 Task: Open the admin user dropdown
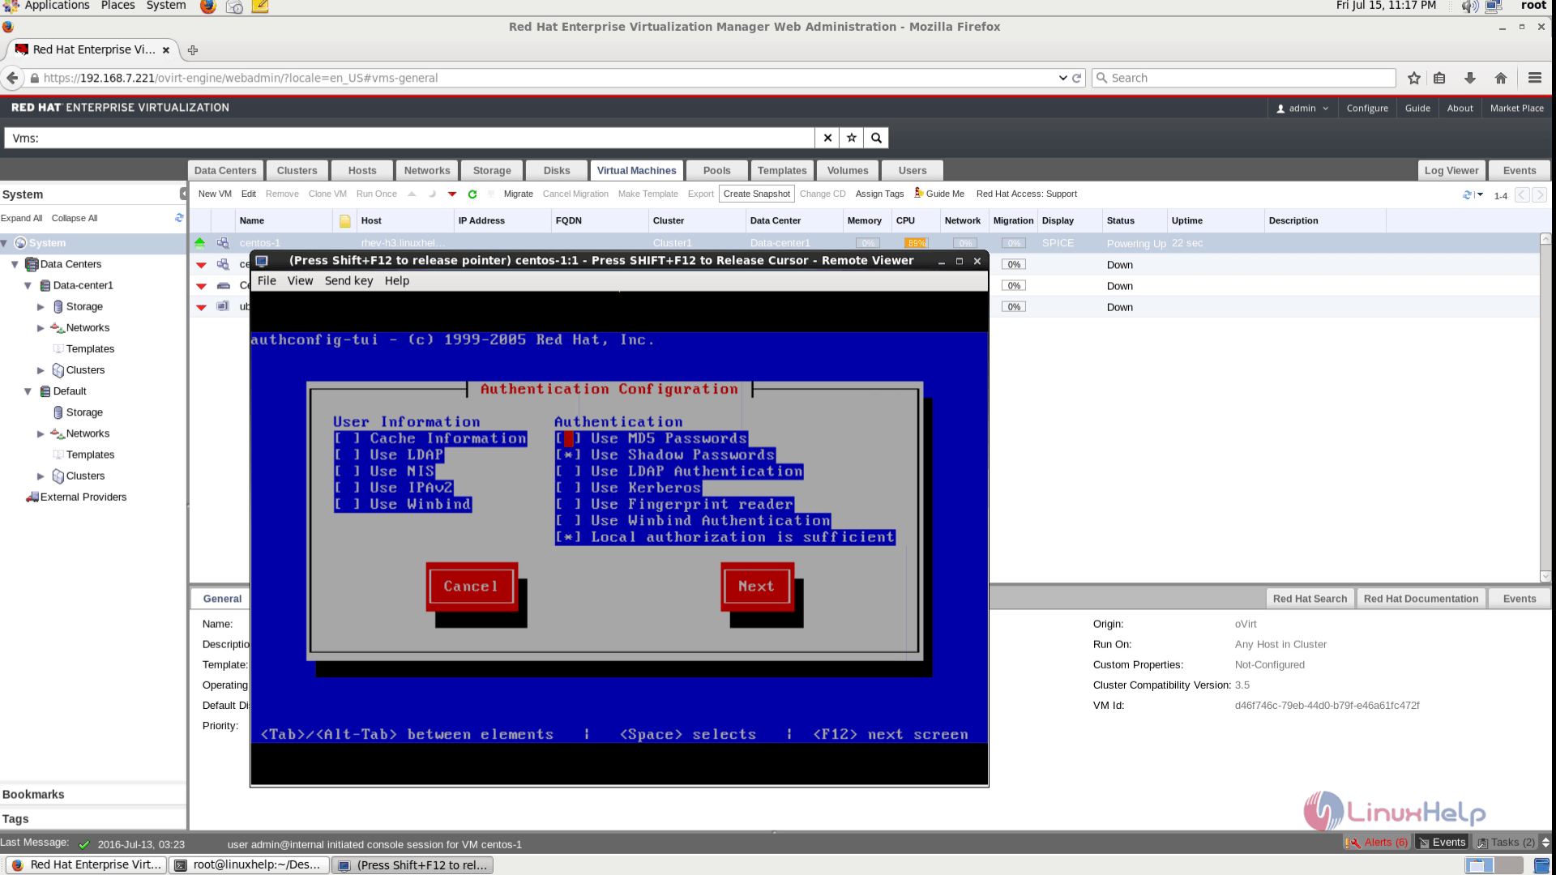point(1302,108)
